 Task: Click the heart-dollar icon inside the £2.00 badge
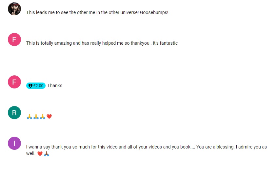(x=30, y=86)
